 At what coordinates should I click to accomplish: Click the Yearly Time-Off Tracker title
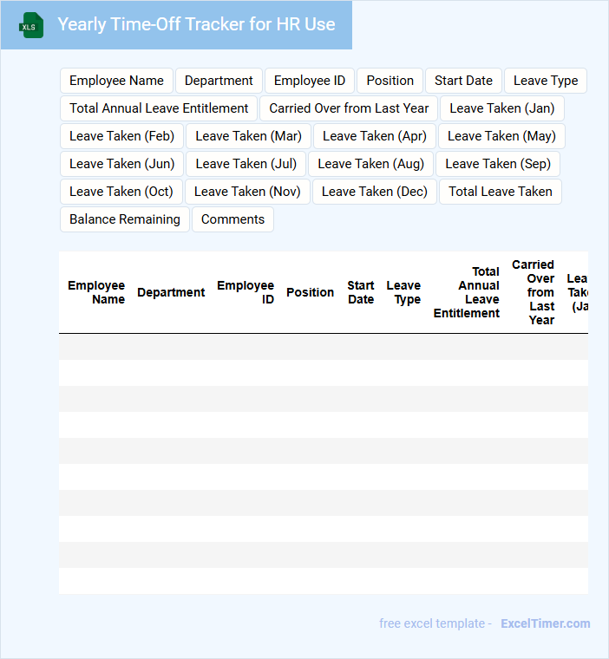[196, 24]
